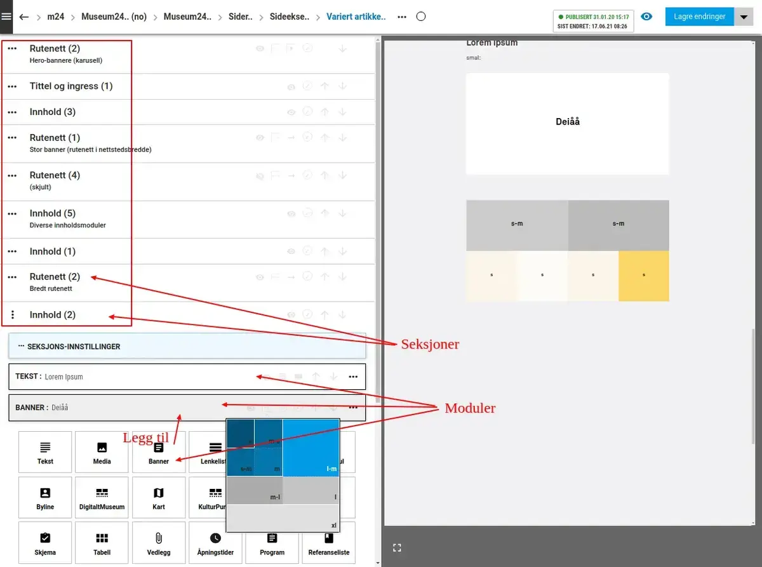Insert a DigitaltMuseum module
This screenshot has height=567, width=762.
[102, 498]
